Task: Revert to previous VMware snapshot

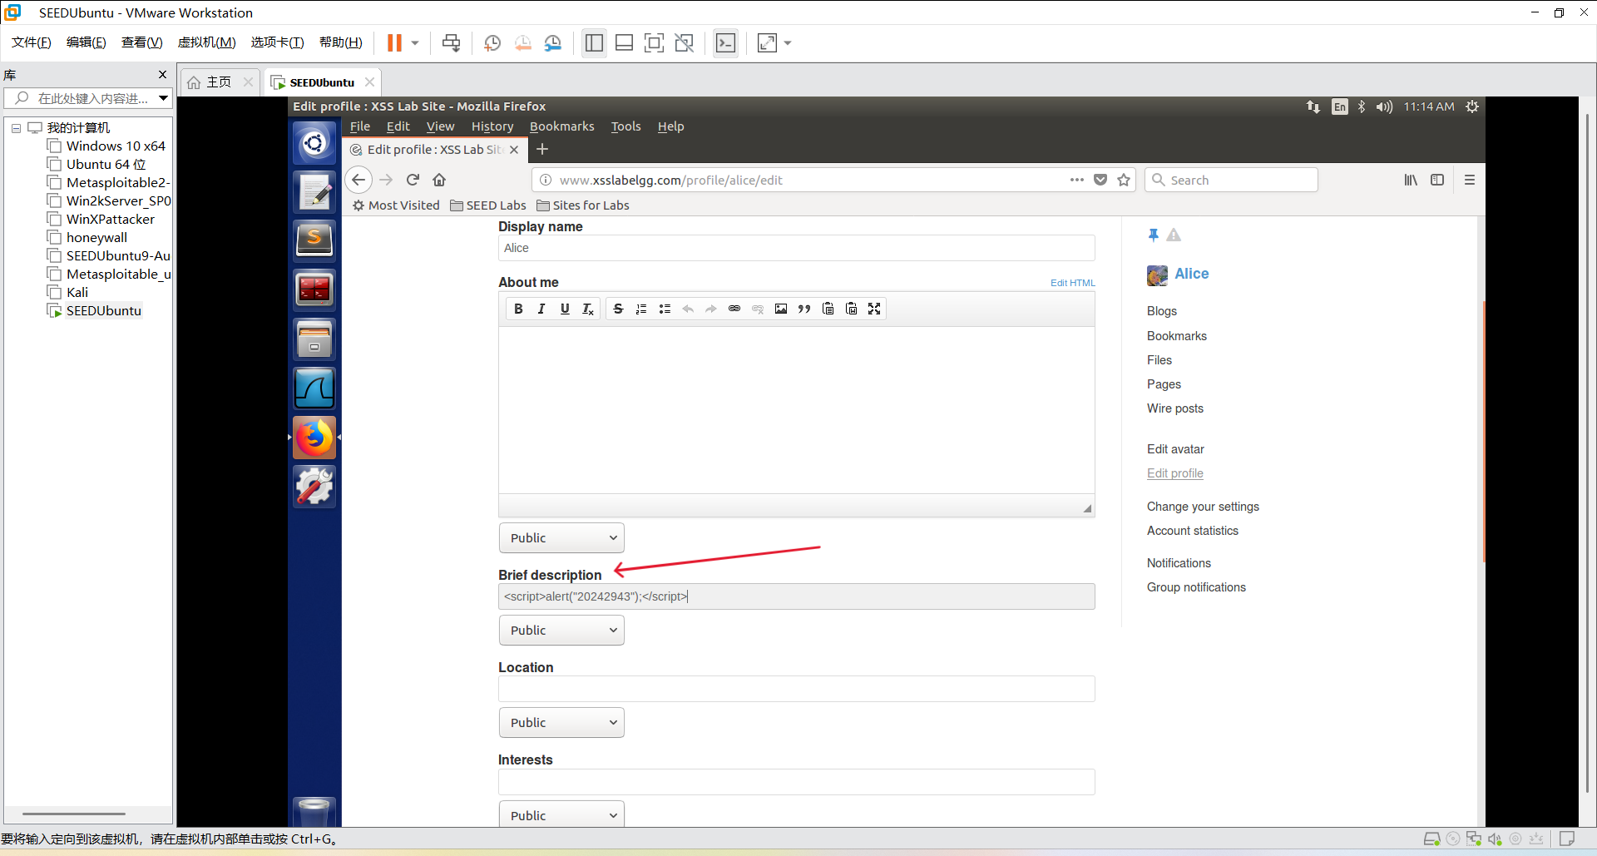Action: point(522,43)
